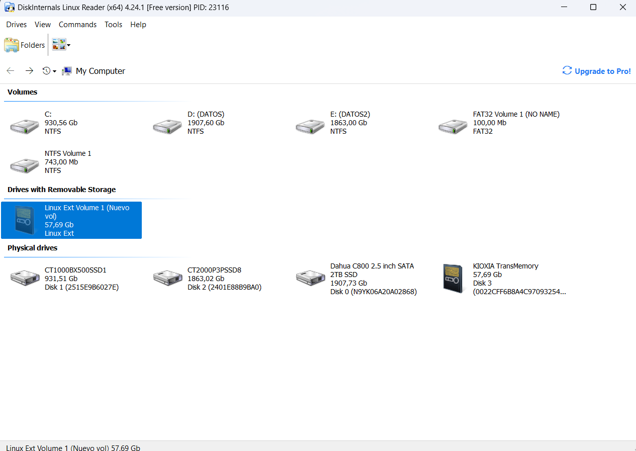Image resolution: width=636 pixels, height=451 pixels.
Task: Click the FAT32 Volume 1 (NO NAME) label
Action: click(516, 114)
